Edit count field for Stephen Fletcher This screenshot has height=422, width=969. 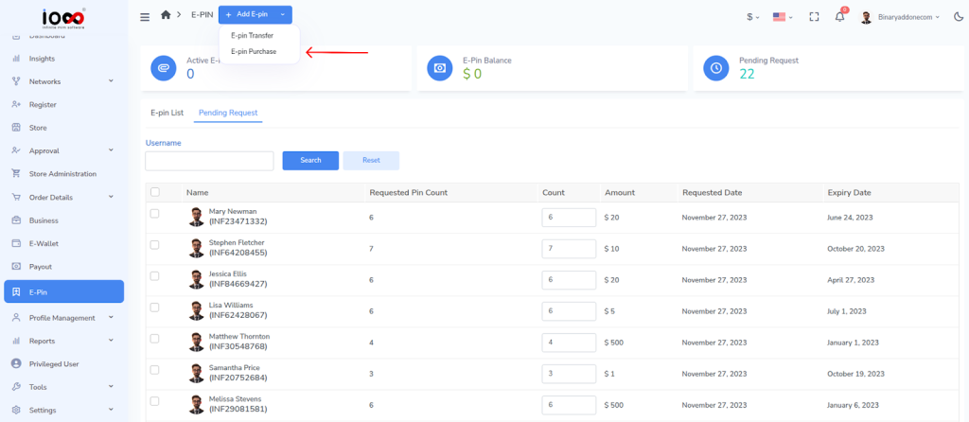tap(568, 251)
